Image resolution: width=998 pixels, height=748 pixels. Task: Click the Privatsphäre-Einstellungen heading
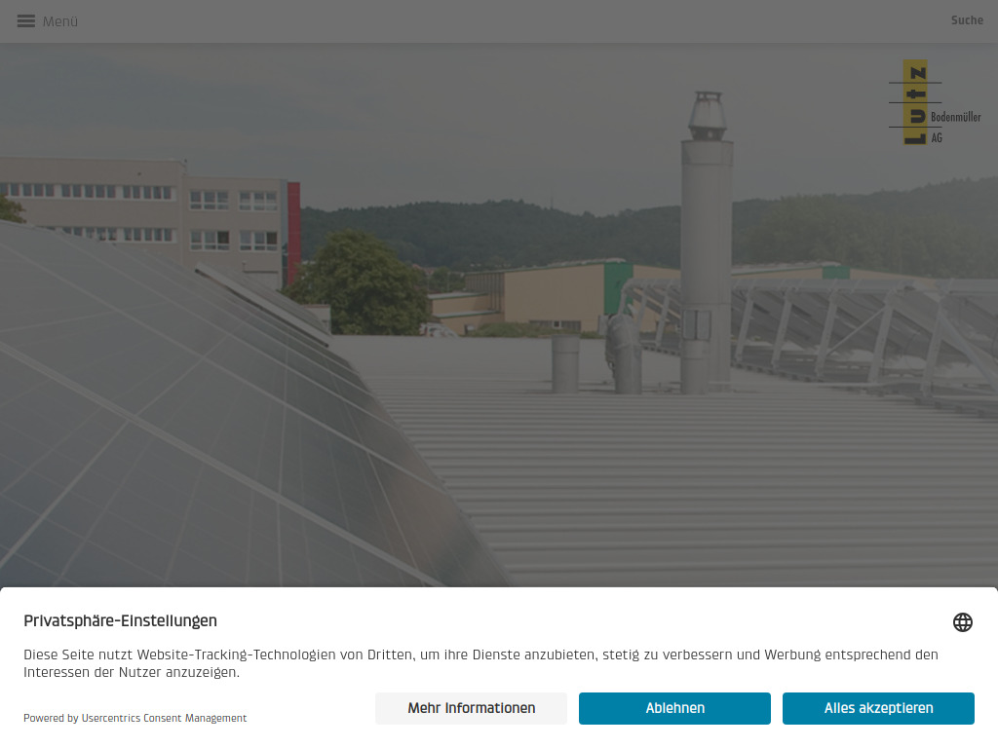(120, 620)
